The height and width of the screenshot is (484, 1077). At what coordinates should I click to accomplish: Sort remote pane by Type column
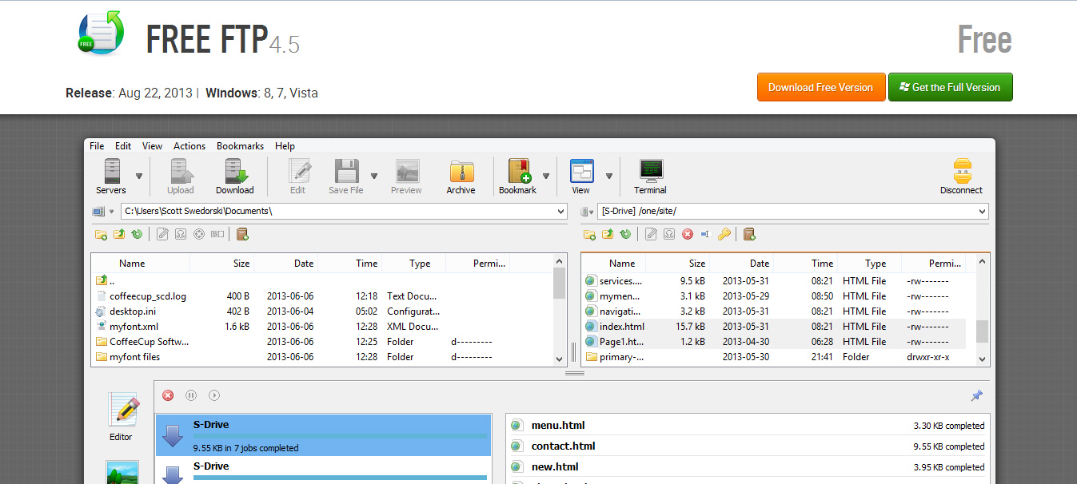(x=876, y=264)
